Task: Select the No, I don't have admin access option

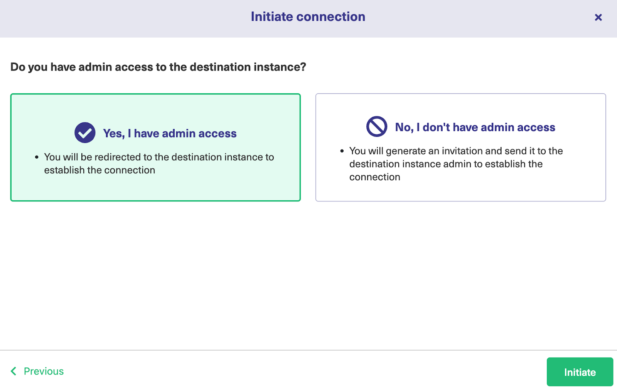Action: coord(460,147)
